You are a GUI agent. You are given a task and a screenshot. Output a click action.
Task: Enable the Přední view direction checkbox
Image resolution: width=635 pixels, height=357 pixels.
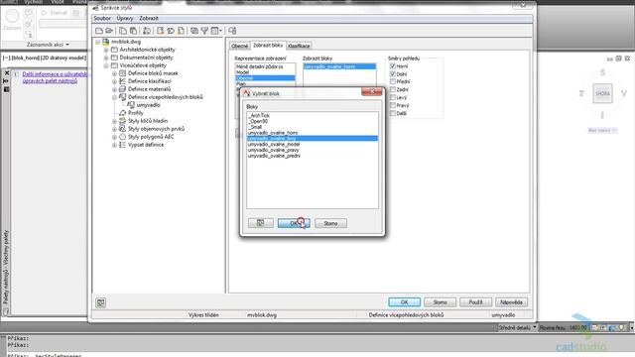[393, 81]
